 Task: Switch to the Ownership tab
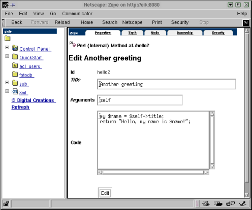click(185, 33)
